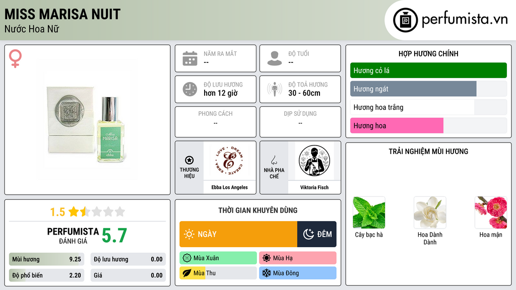Screen dimensions: 516x290
Task: Click the person silhouette icon beside ĐỘ TUỔI
Action: tap(275, 58)
